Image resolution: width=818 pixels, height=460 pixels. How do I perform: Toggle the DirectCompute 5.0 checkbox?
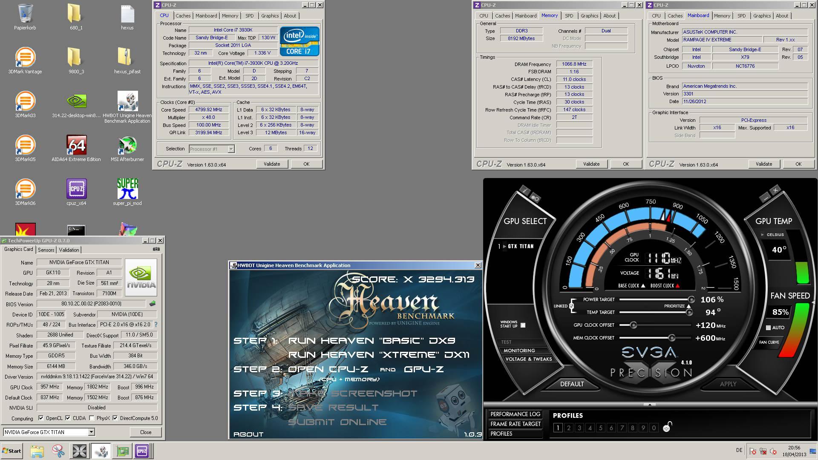tap(115, 418)
